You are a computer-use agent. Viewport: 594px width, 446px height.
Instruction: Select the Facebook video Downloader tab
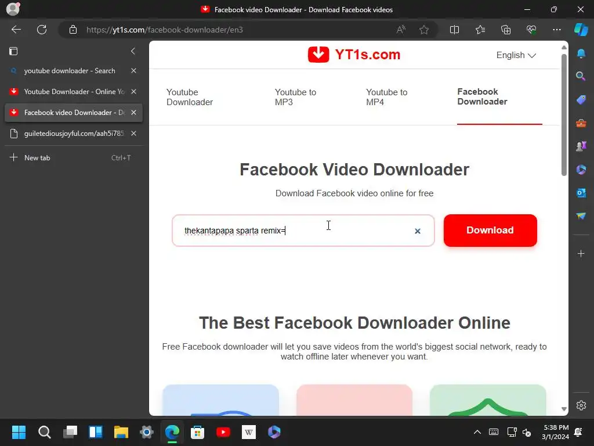(x=74, y=112)
